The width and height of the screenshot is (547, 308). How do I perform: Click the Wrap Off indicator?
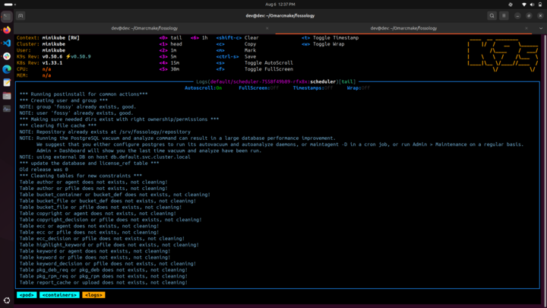[x=359, y=88]
